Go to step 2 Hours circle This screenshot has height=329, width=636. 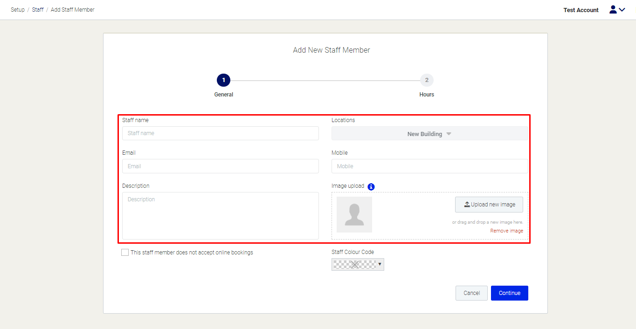pos(426,80)
